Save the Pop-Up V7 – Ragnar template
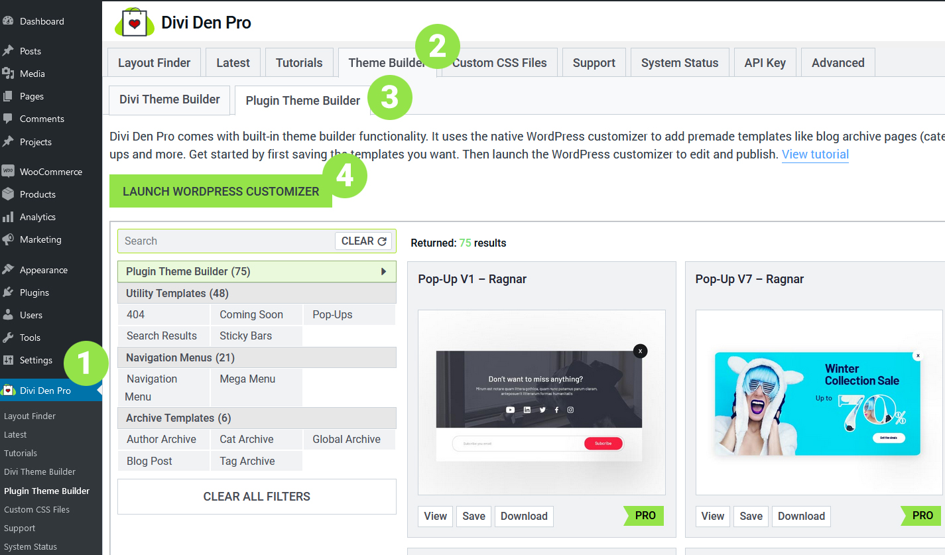This screenshot has height=555, width=945. pos(751,516)
